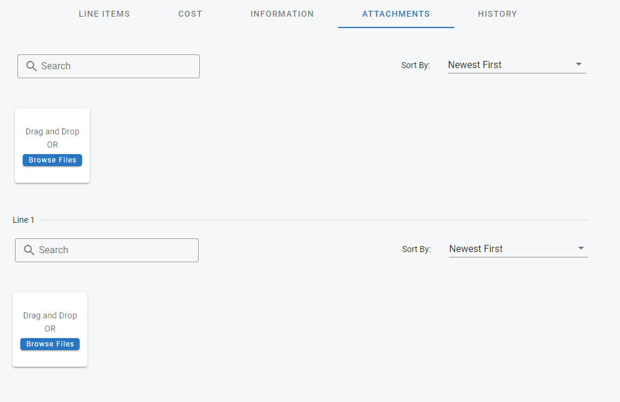Open the top Newest First sort dropdown
This screenshot has height=402, width=620.
pyautogui.click(x=509, y=65)
